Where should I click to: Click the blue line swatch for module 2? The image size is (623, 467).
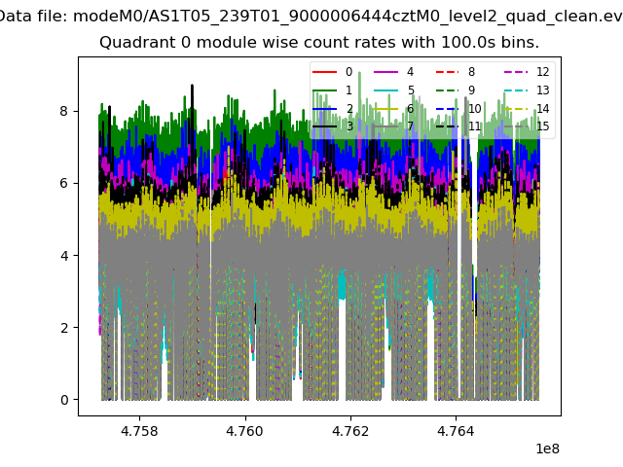(324, 109)
